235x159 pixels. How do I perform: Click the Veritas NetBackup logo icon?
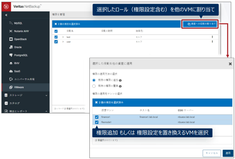coord(6,7)
